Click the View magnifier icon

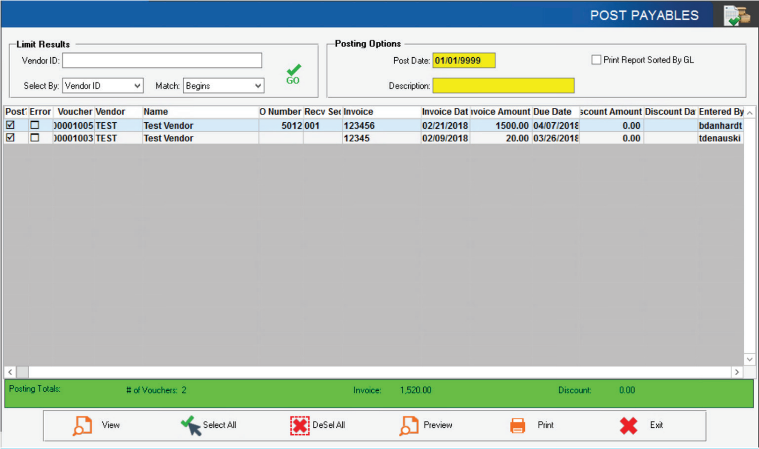pos(82,425)
